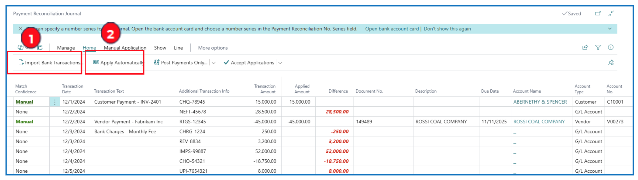This screenshot has height=180, width=638.
Task: Click Apply Automatically button
Action: pyautogui.click(x=119, y=63)
